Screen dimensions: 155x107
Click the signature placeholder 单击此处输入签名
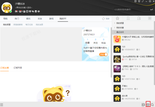pyautogui.click(x=24, y=7)
